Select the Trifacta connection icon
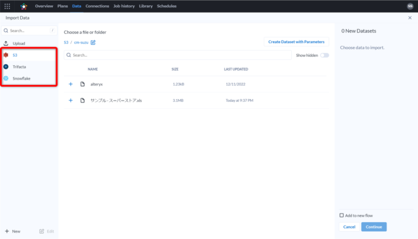The width and height of the screenshot is (418, 239). [x=6, y=67]
